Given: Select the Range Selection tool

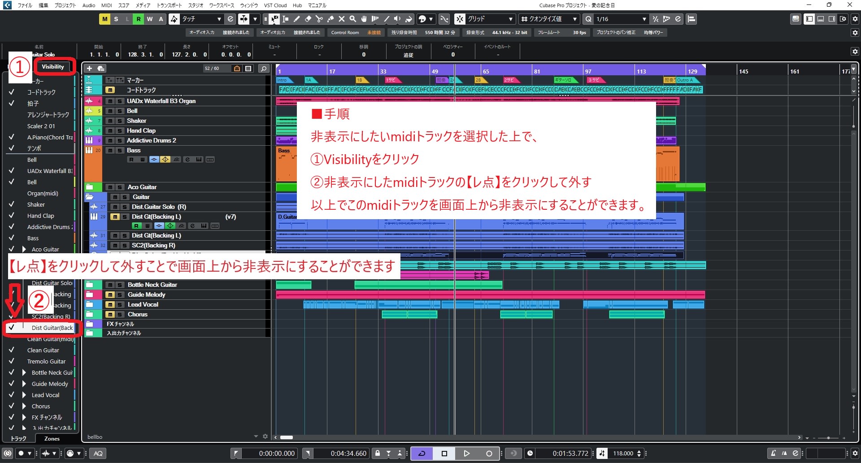Looking at the screenshot, I should (x=285, y=19).
